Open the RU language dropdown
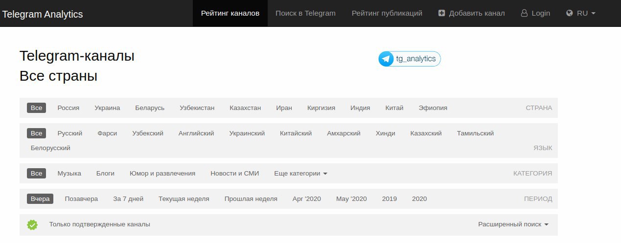 [581, 13]
